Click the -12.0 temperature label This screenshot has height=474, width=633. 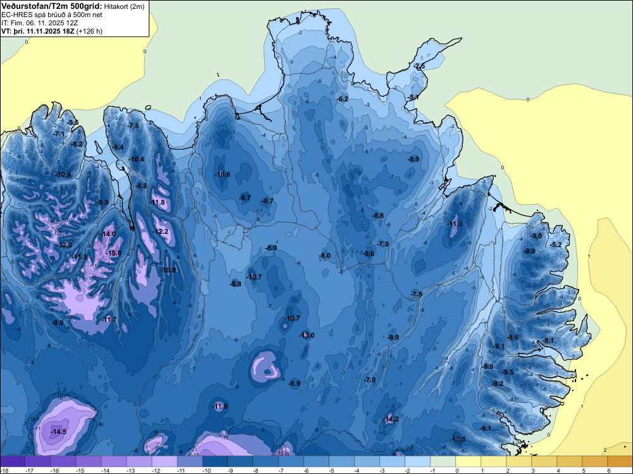65,245
